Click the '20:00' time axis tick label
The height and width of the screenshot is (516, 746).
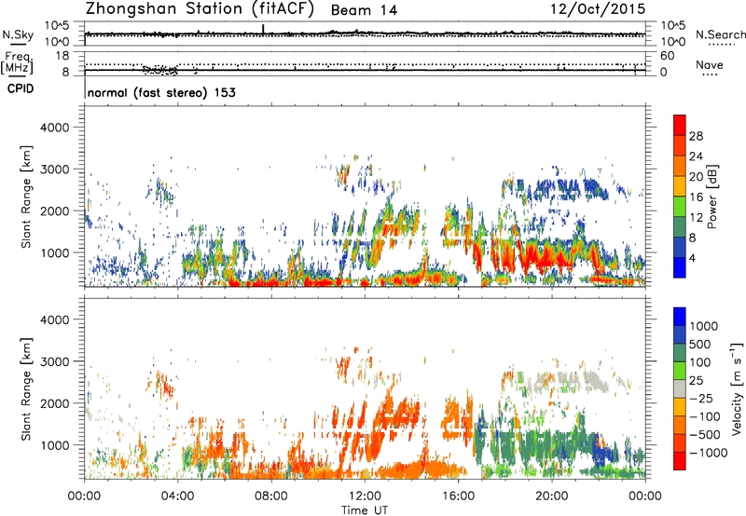click(552, 496)
